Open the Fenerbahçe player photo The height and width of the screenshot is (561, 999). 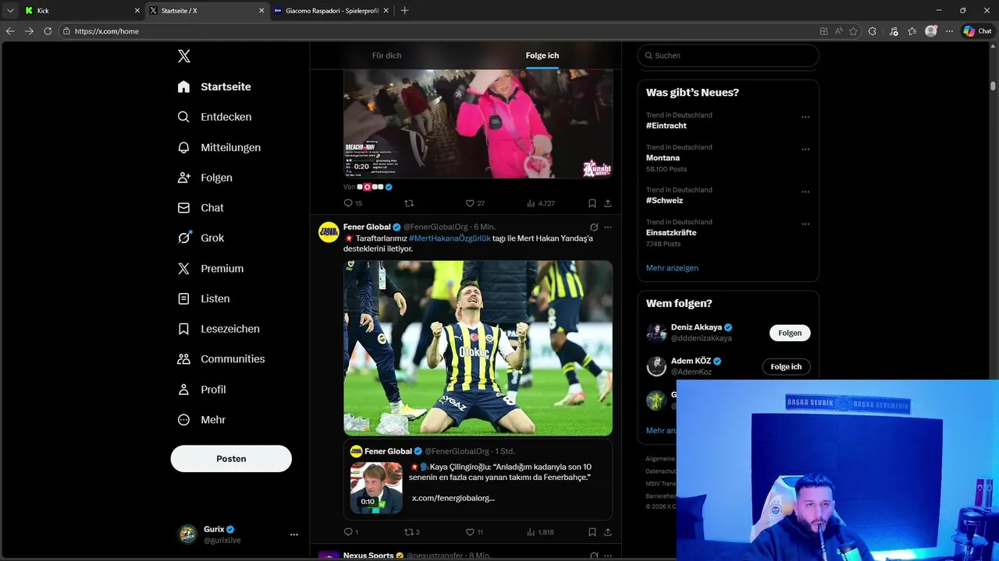478,348
